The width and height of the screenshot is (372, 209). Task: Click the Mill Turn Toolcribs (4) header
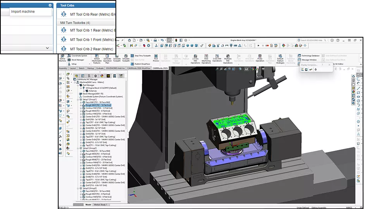75,23
